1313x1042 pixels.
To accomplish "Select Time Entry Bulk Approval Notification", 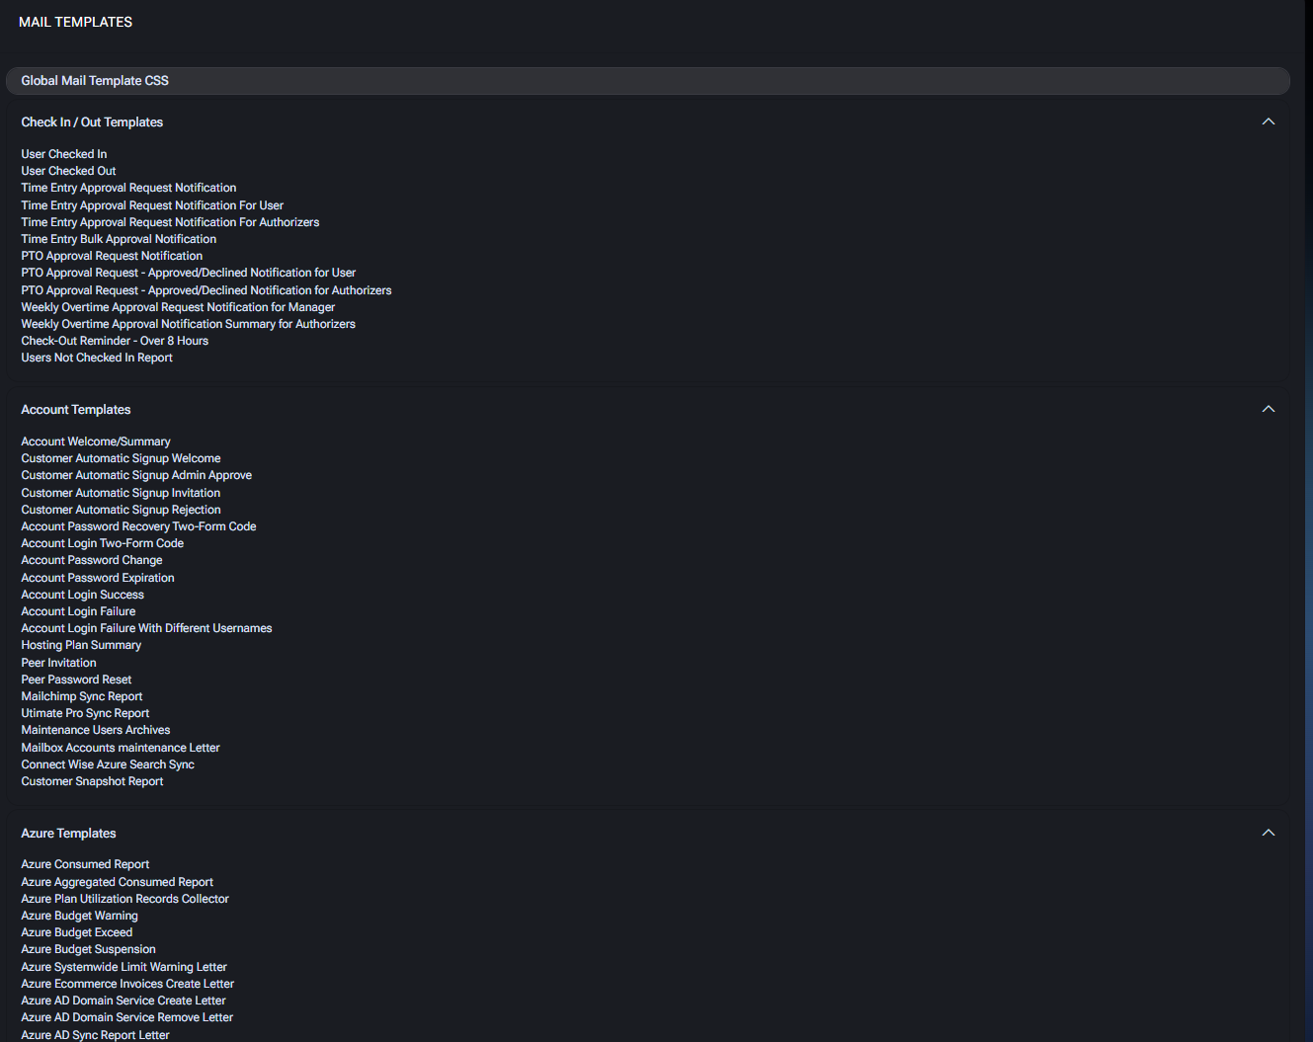I will [119, 239].
